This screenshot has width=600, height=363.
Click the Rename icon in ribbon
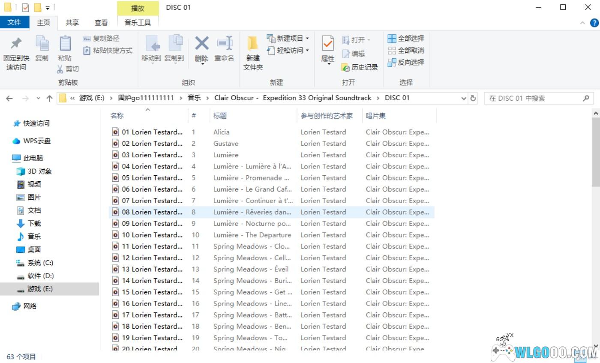pyautogui.click(x=224, y=44)
